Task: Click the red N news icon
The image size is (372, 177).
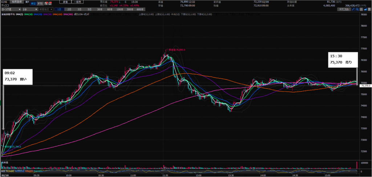Action: click(45, 3)
